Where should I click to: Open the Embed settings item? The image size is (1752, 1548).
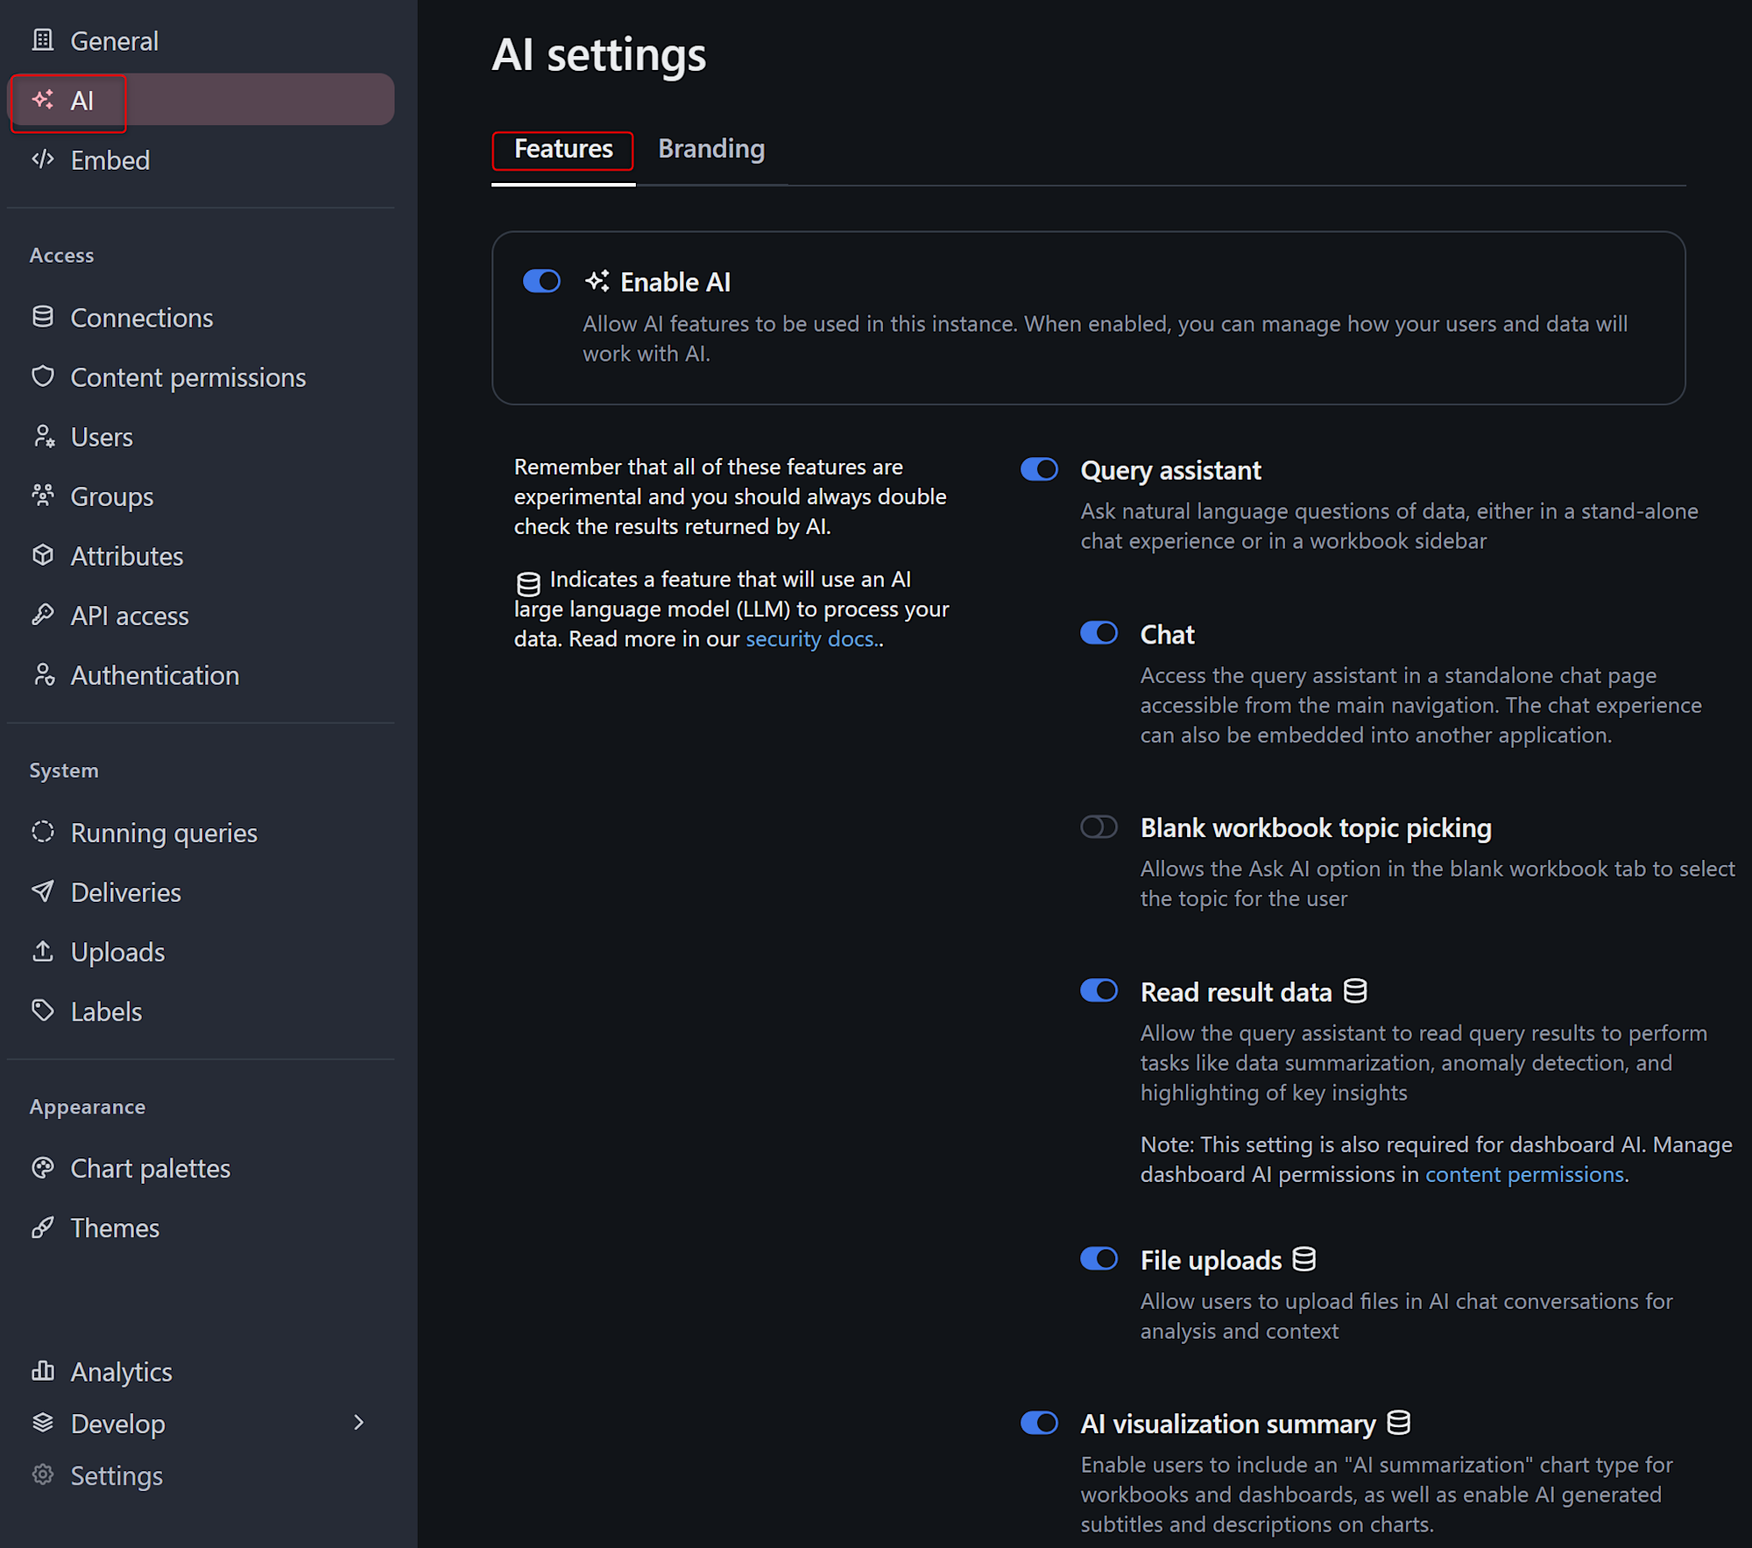(109, 160)
